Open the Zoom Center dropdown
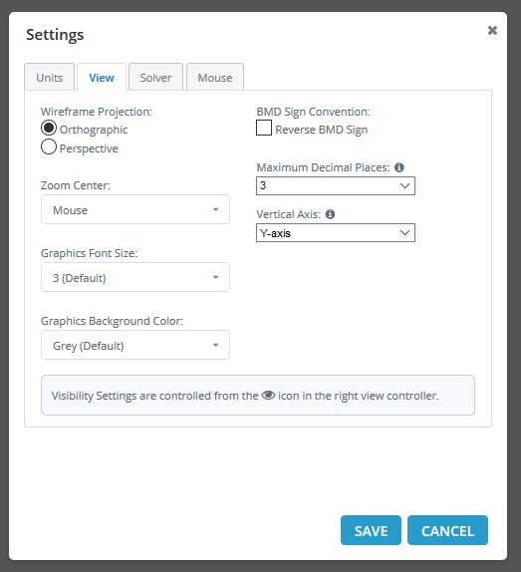Screen dimensions: 521x572 pyautogui.click(x=135, y=209)
